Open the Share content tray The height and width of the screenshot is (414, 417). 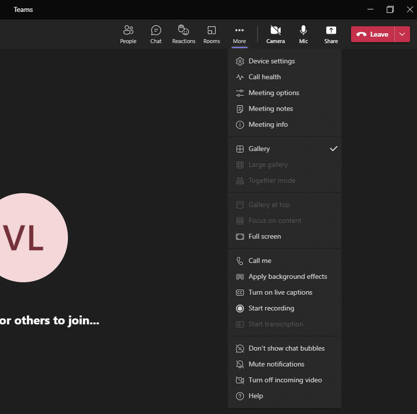[331, 34]
